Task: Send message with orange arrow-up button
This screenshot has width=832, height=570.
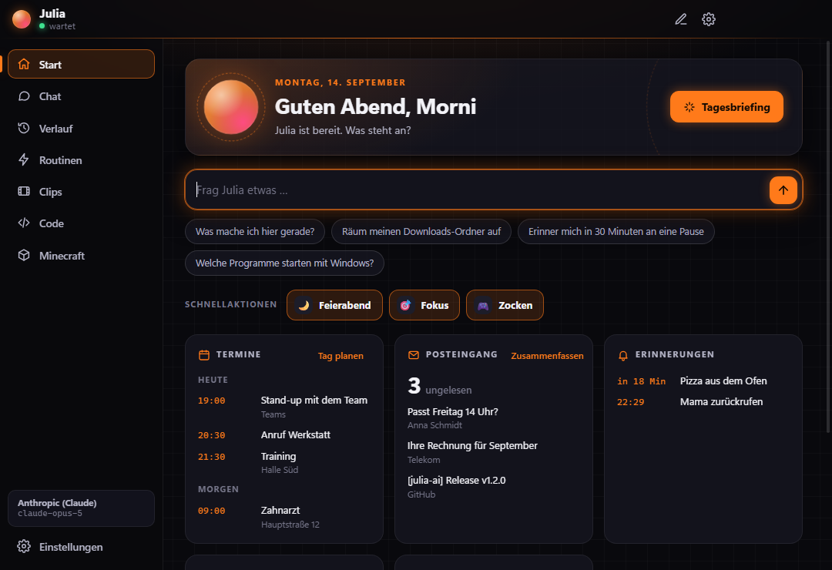Action: click(x=783, y=190)
